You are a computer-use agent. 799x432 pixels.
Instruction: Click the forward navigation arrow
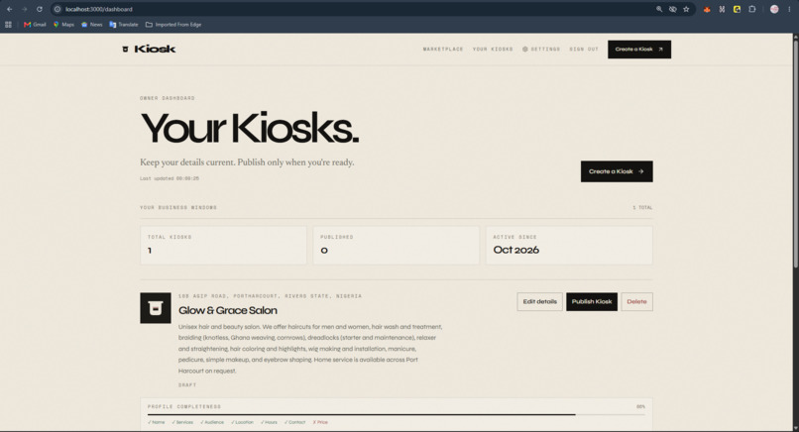tap(25, 9)
